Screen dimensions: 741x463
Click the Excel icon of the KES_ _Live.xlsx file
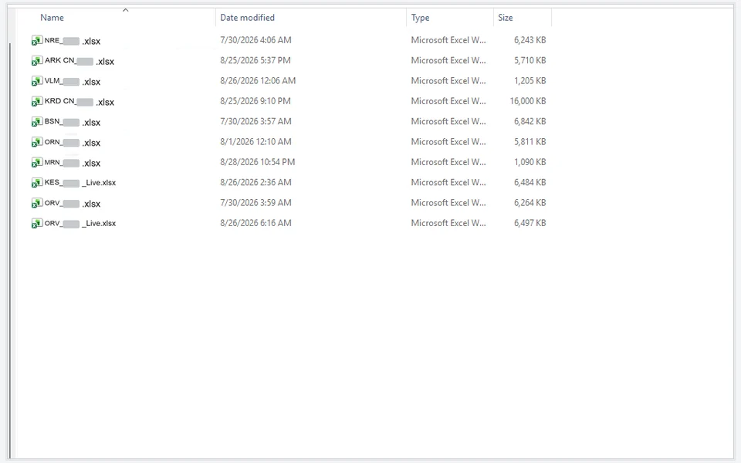[x=37, y=183]
